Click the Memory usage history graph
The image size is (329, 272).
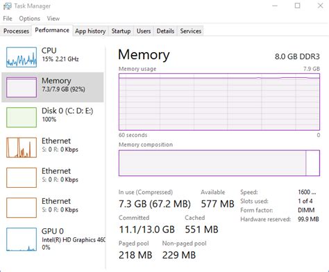[219, 102]
